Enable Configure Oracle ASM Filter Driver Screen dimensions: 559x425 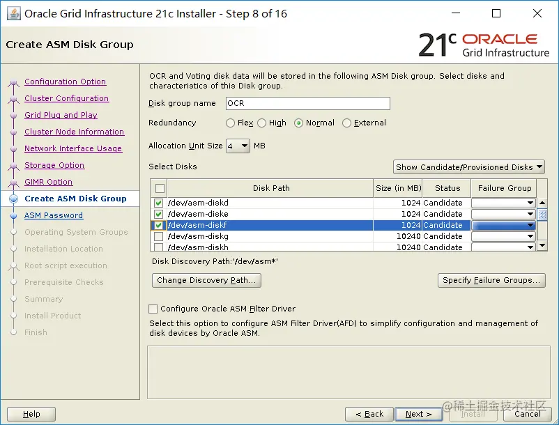click(x=153, y=309)
